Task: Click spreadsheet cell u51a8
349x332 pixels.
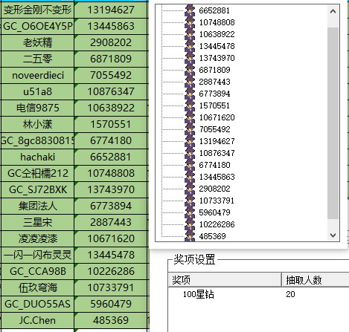Action: (x=38, y=91)
